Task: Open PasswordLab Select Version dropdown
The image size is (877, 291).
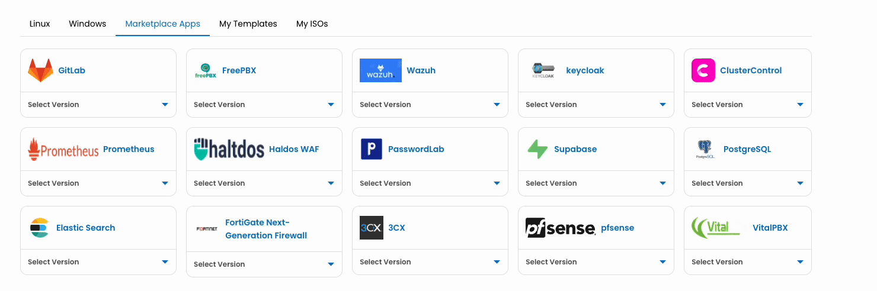Action: pos(430,183)
